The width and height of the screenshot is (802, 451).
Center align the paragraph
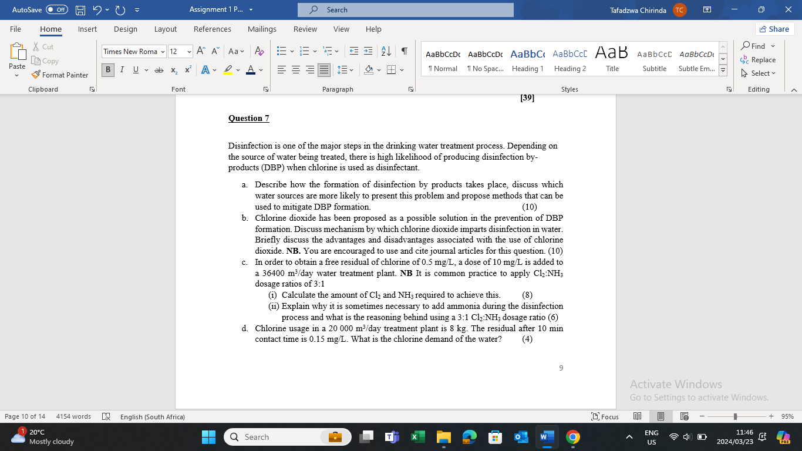click(x=296, y=69)
